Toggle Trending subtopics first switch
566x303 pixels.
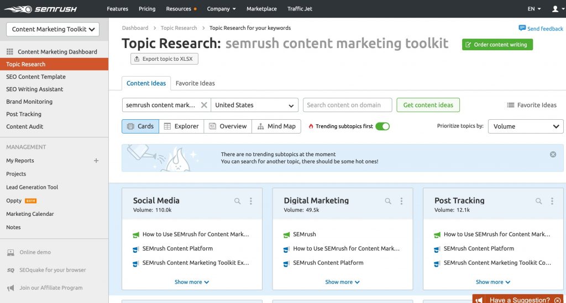click(x=382, y=126)
